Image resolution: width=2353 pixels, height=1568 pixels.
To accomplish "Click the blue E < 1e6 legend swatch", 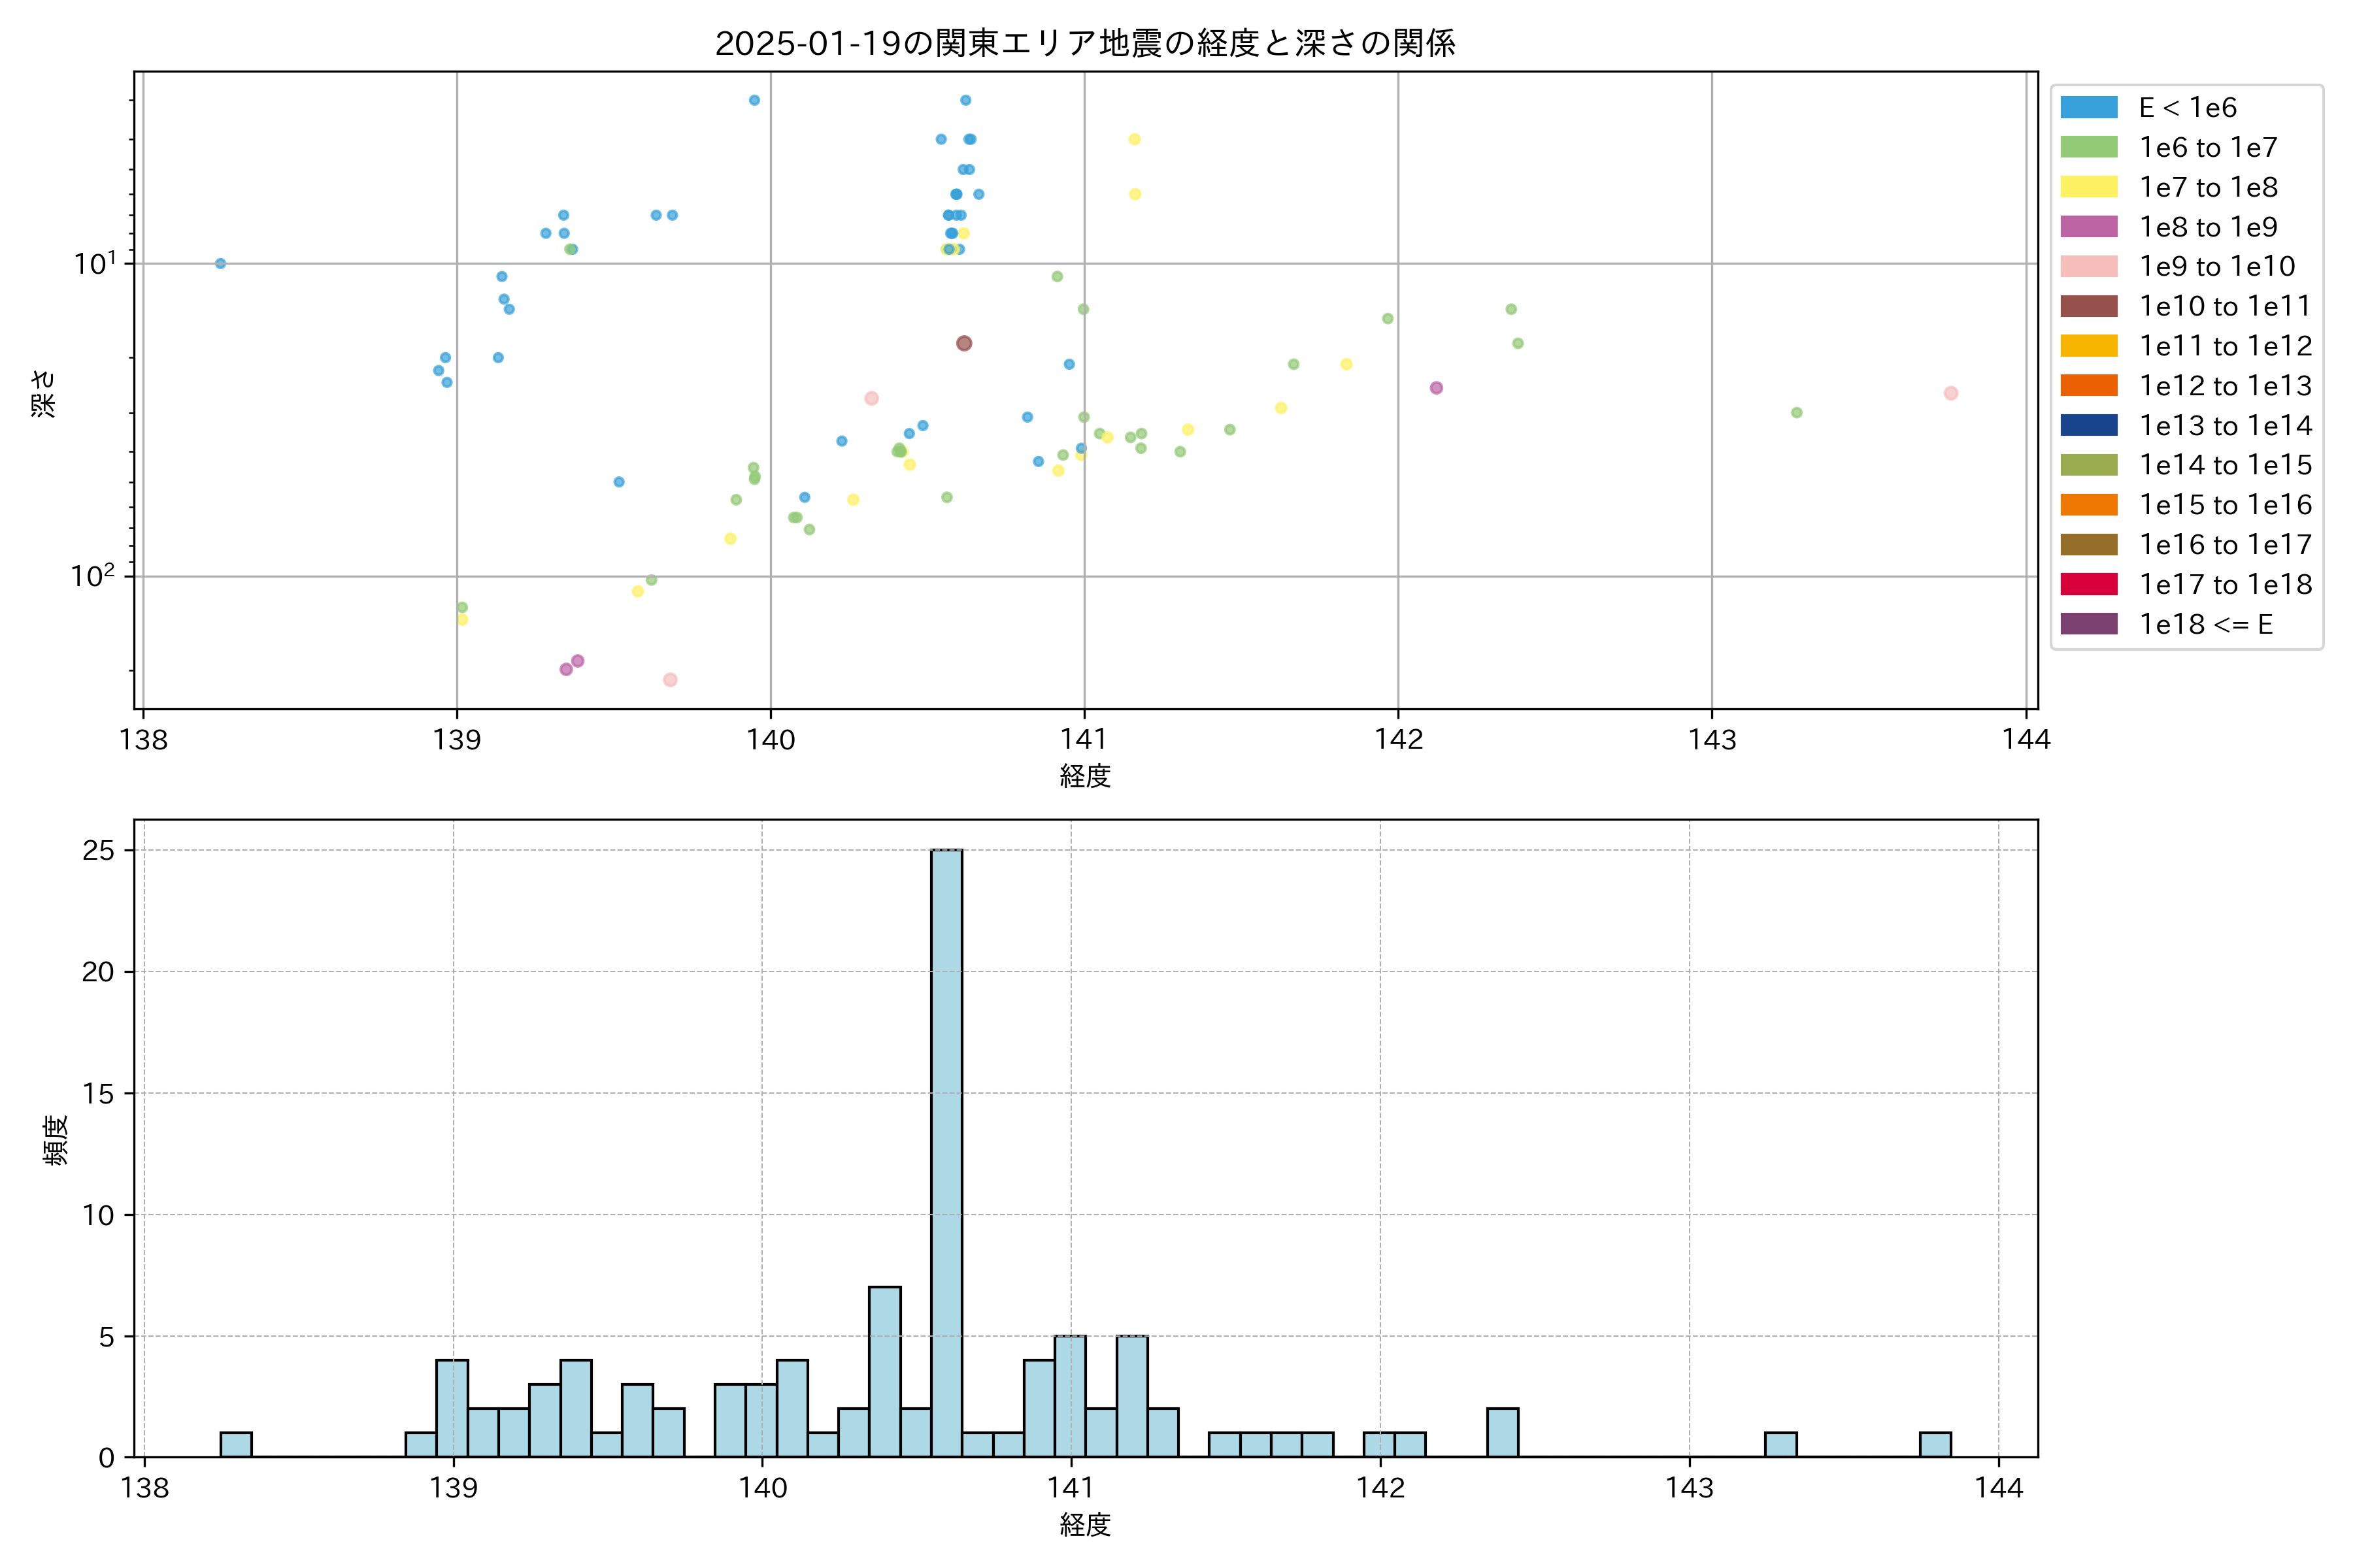I will (x=2089, y=108).
